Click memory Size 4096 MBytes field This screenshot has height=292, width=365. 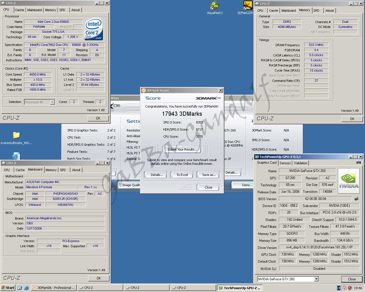click(x=287, y=27)
